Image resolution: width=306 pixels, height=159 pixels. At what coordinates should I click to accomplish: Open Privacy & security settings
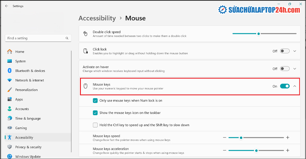(38, 147)
